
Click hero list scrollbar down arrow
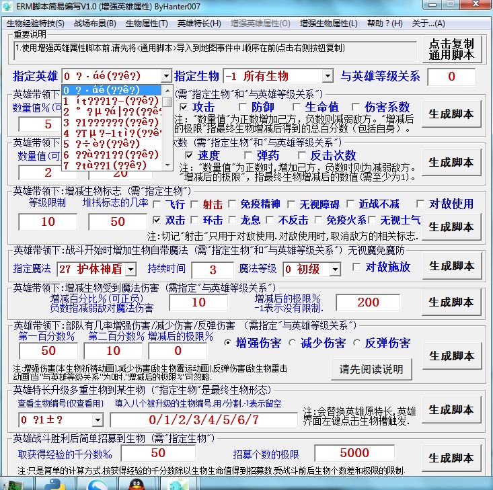167,165
